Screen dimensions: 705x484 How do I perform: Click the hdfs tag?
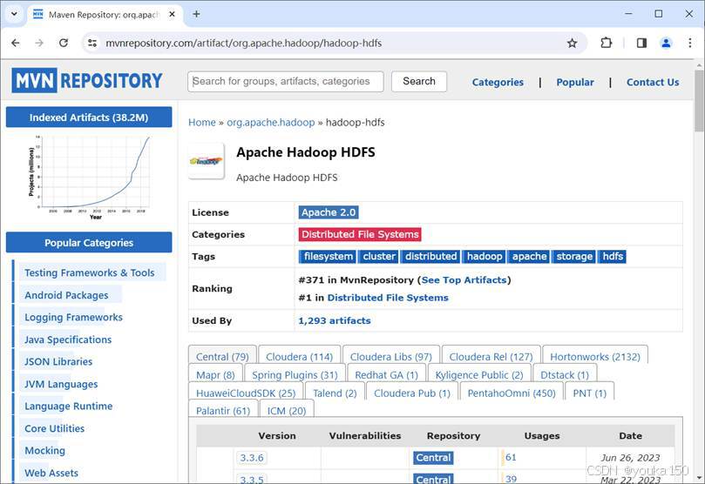pos(613,257)
